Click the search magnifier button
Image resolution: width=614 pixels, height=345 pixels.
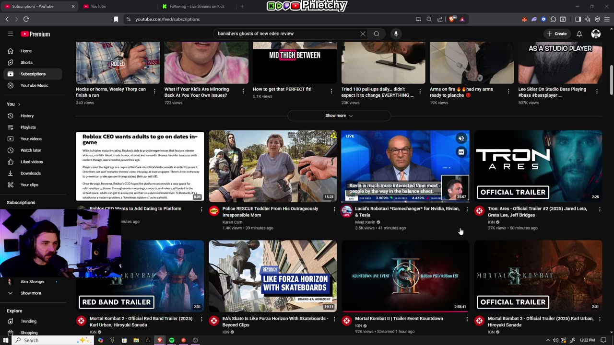click(x=377, y=34)
